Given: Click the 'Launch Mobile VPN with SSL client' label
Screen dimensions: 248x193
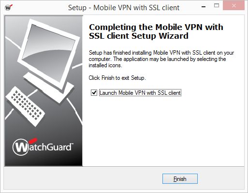Looking at the screenshot, I should tap(140, 93).
